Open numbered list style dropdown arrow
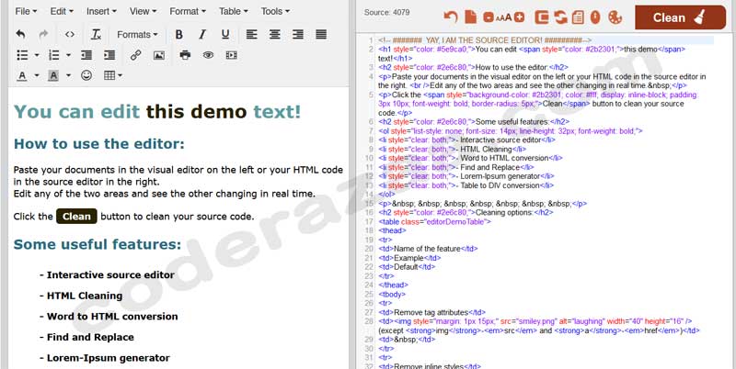The height and width of the screenshot is (369, 736). click(68, 55)
